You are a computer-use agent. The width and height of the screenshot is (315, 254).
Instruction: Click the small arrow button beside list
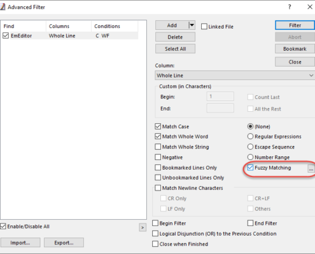[143, 227]
